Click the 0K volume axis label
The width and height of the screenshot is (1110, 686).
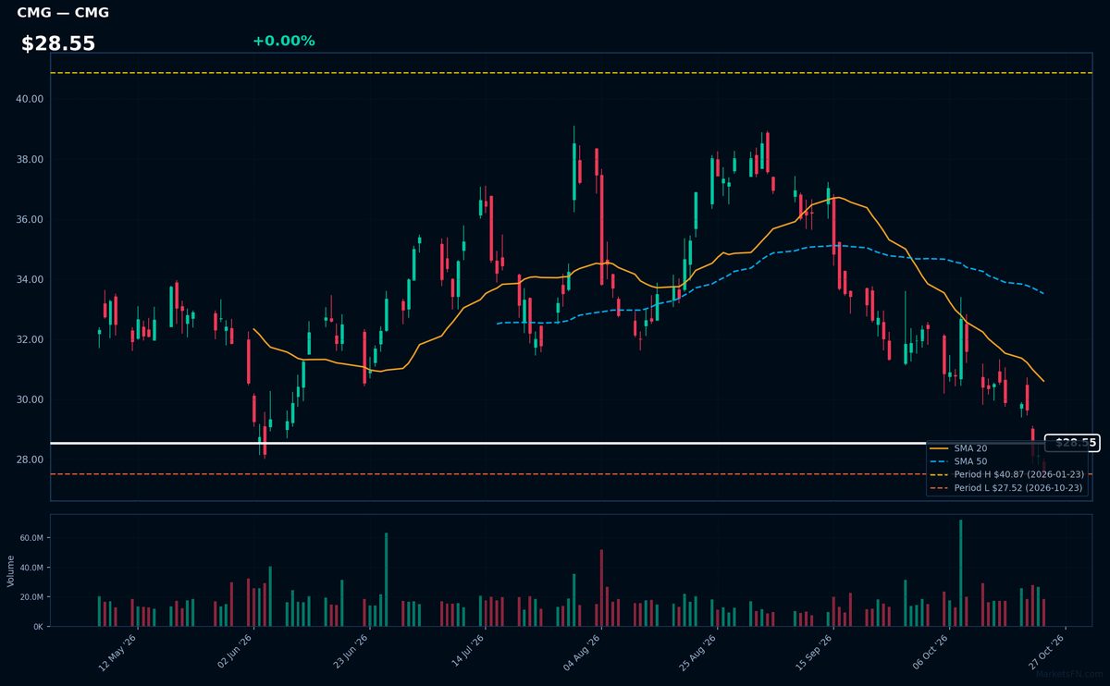pos(38,627)
